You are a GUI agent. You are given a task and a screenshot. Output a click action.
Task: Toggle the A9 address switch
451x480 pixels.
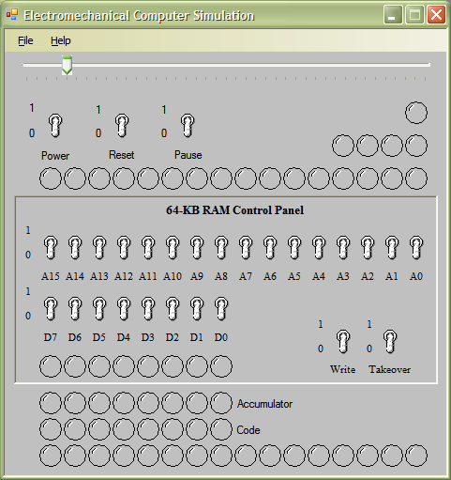click(x=197, y=247)
